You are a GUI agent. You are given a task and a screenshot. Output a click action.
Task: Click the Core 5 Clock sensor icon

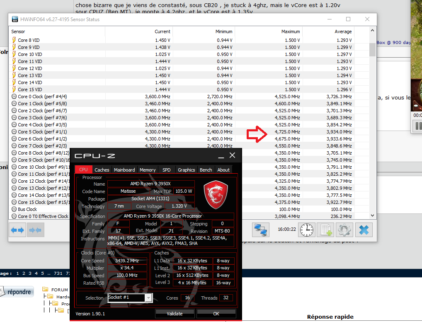pyautogui.click(x=14, y=131)
